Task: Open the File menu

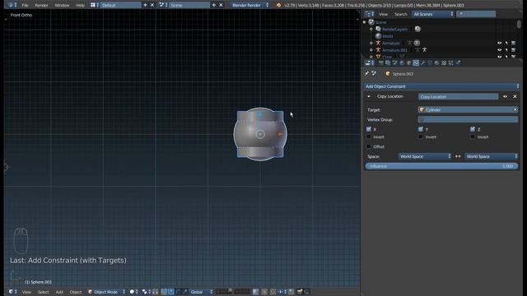Action: coord(25,6)
